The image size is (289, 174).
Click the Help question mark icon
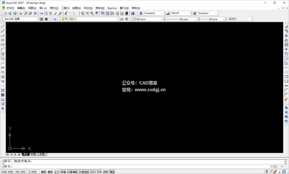pos(133,13)
